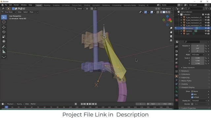Open the Pose menu in viewport header
The height and width of the screenshot is (118, 211).
coord(32,12)
